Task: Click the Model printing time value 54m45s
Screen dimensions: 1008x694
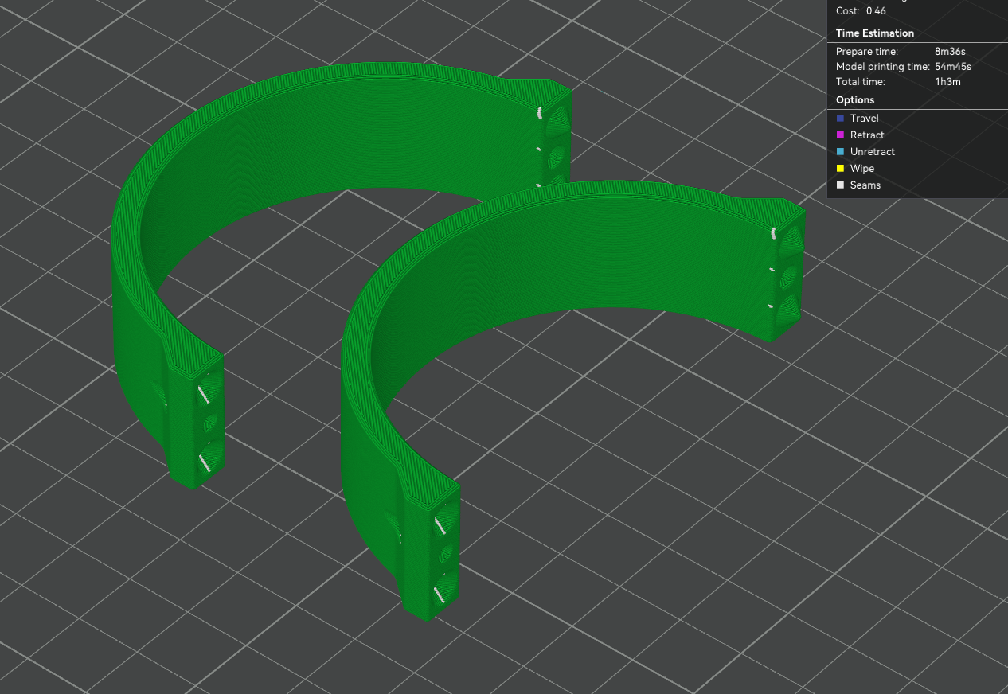Action: (953, 66)
